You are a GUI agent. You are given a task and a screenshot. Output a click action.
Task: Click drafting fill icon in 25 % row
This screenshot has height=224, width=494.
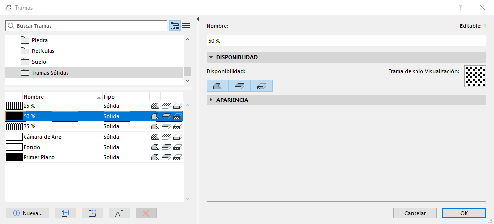155,106
